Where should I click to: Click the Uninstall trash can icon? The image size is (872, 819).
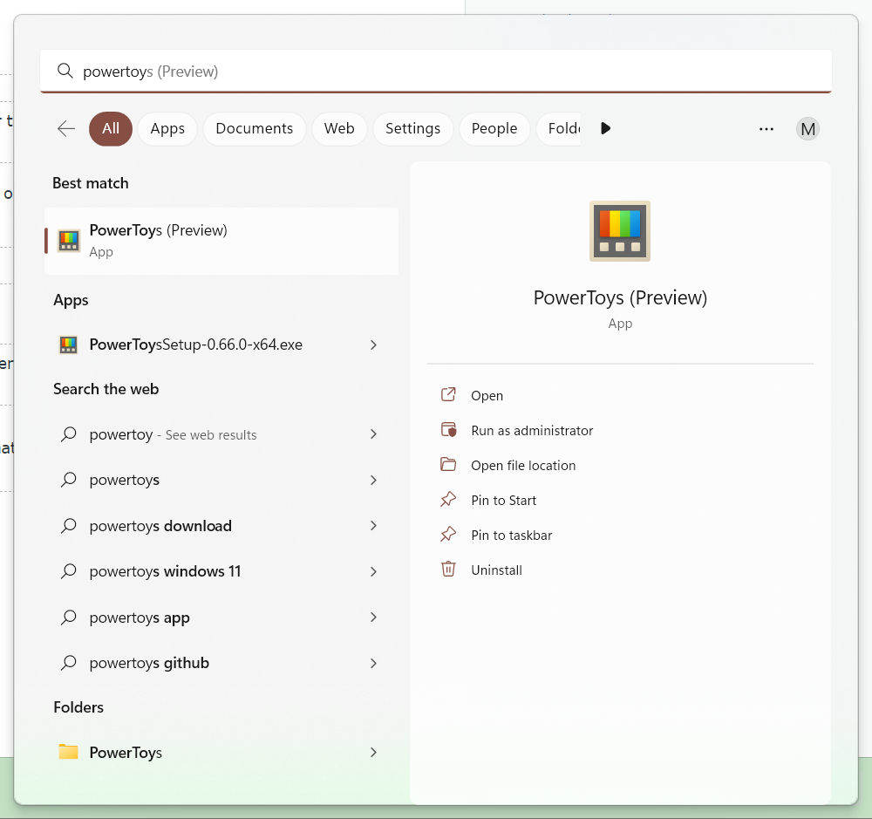coord(448,570)
